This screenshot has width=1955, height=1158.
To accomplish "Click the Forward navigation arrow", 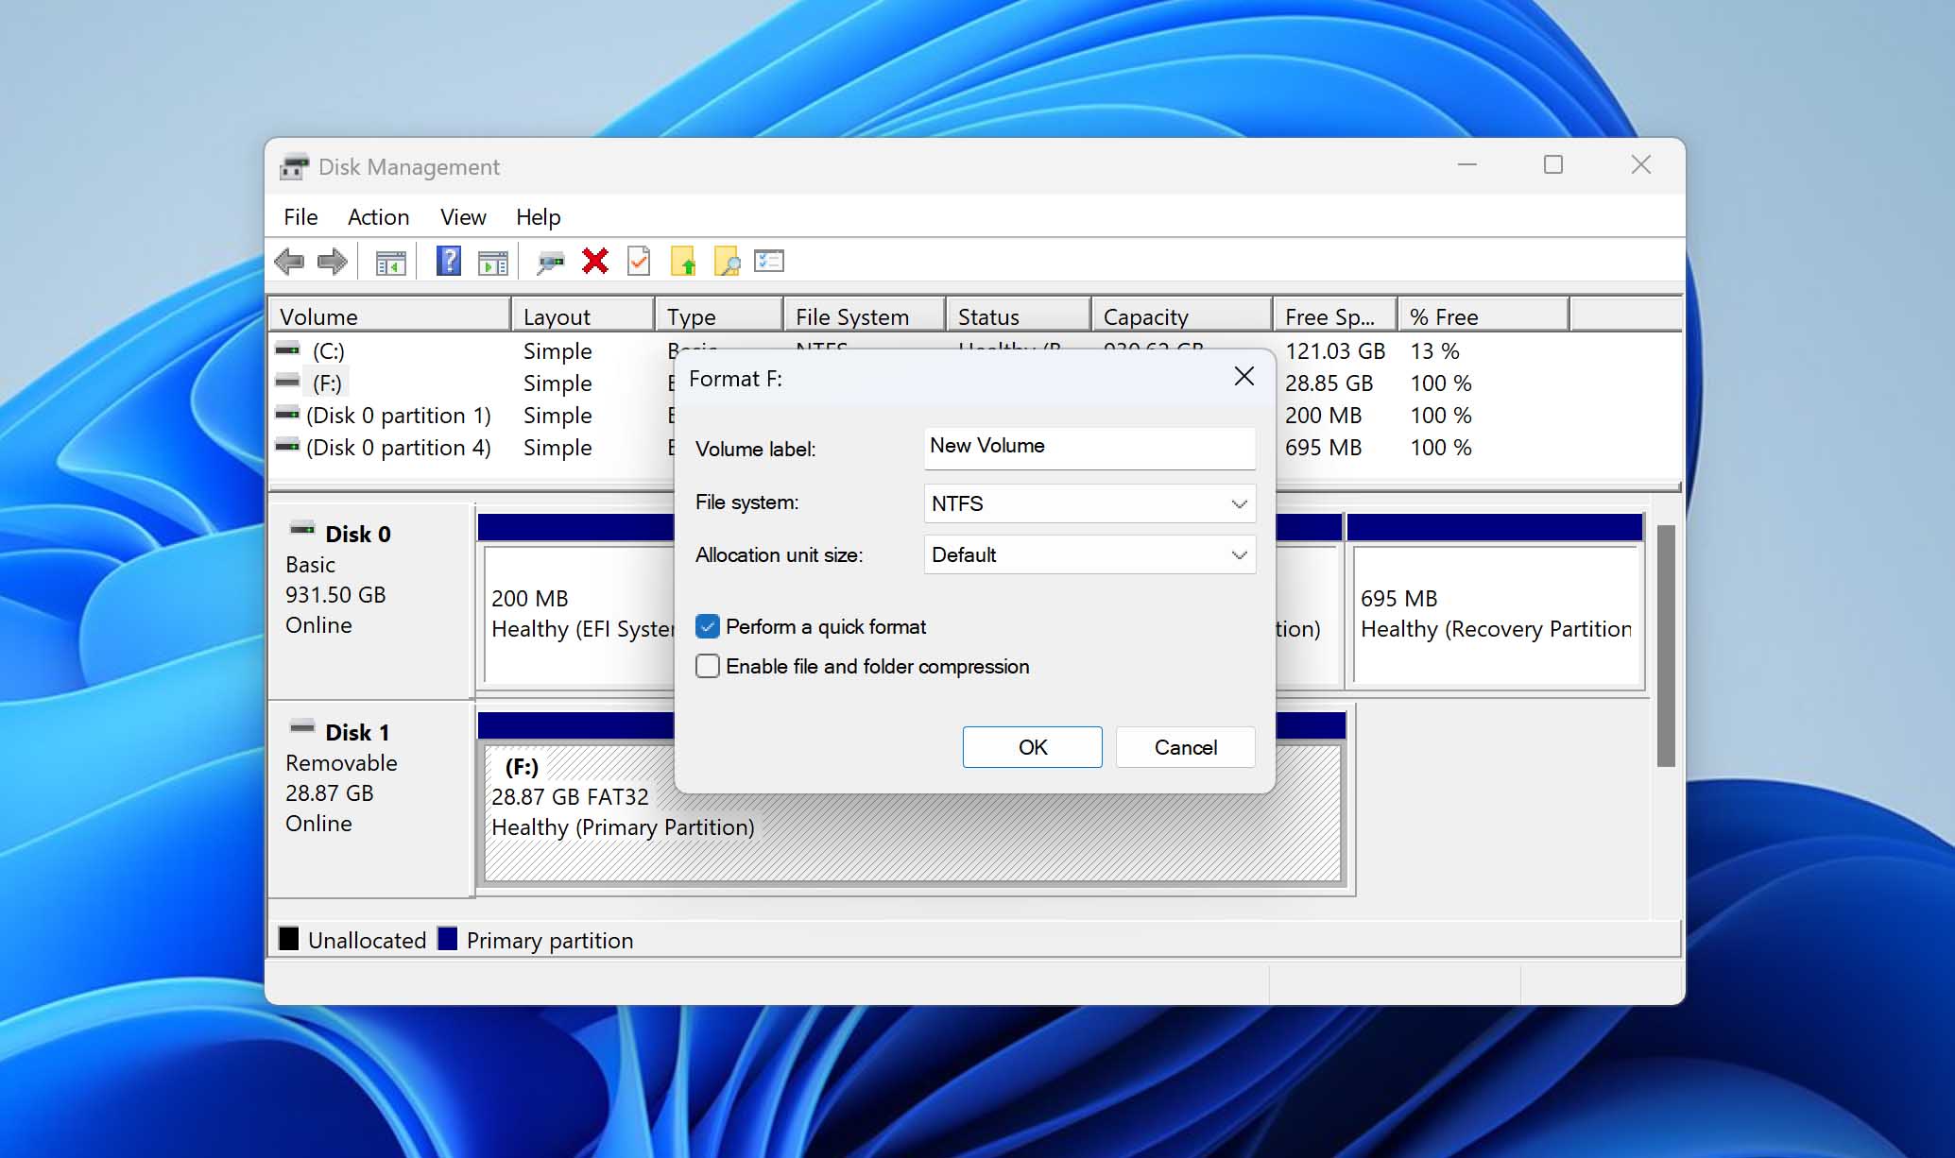I will (x=332, y=261).
